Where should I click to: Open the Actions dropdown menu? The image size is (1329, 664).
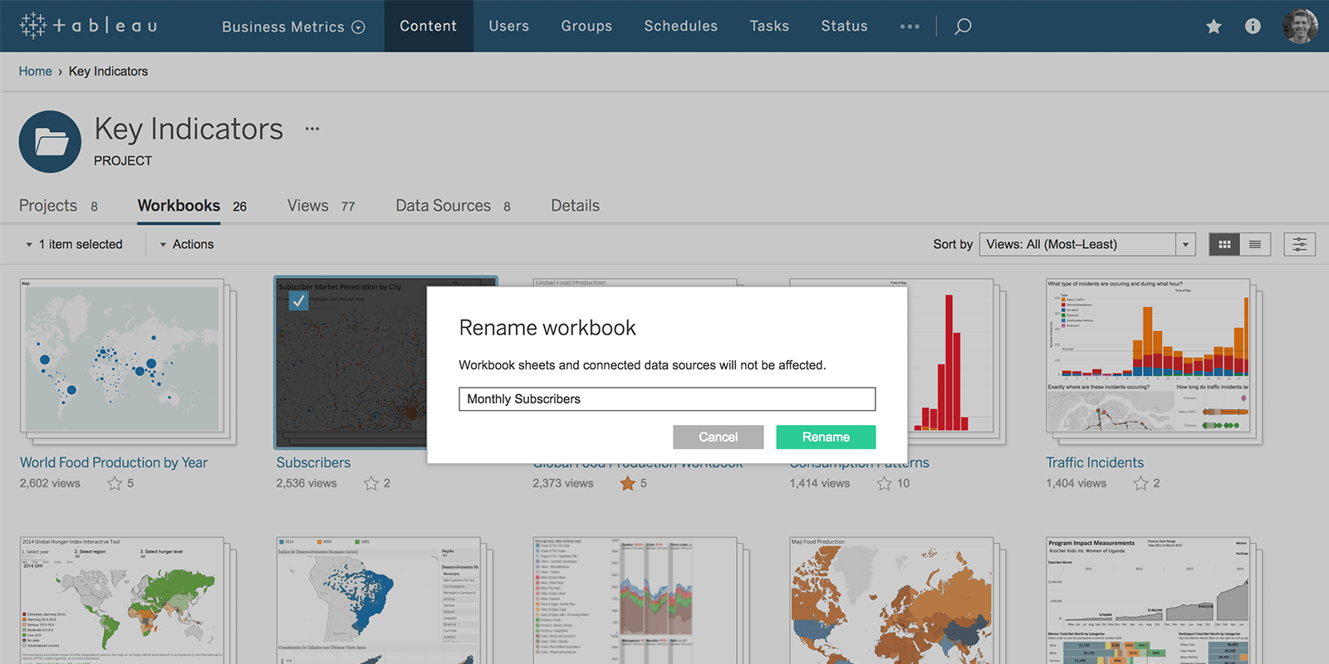187,244
